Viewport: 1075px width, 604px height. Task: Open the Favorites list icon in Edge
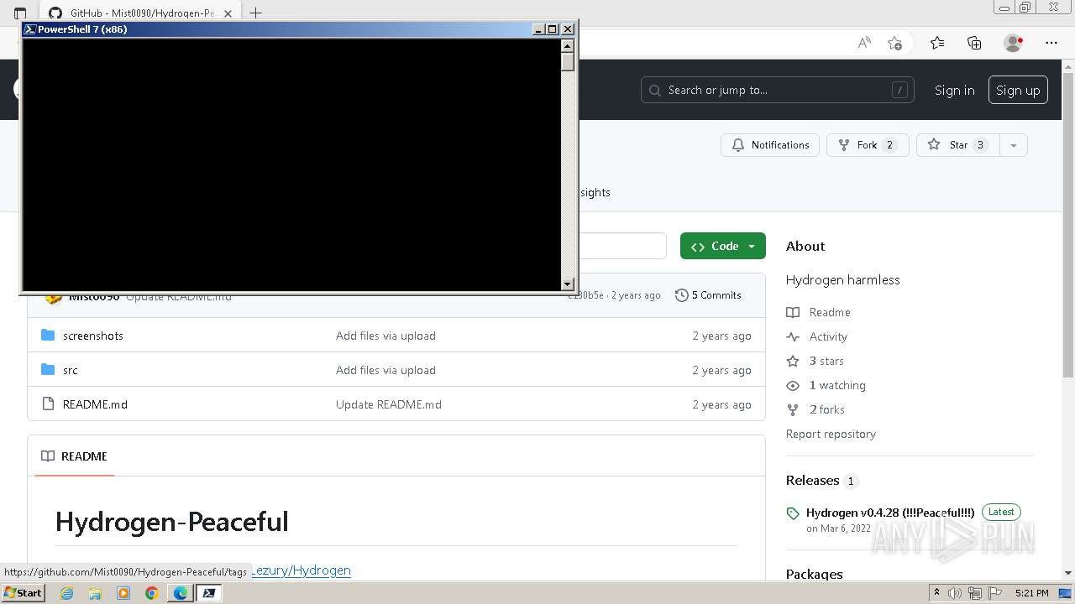[x=937, y=43]
